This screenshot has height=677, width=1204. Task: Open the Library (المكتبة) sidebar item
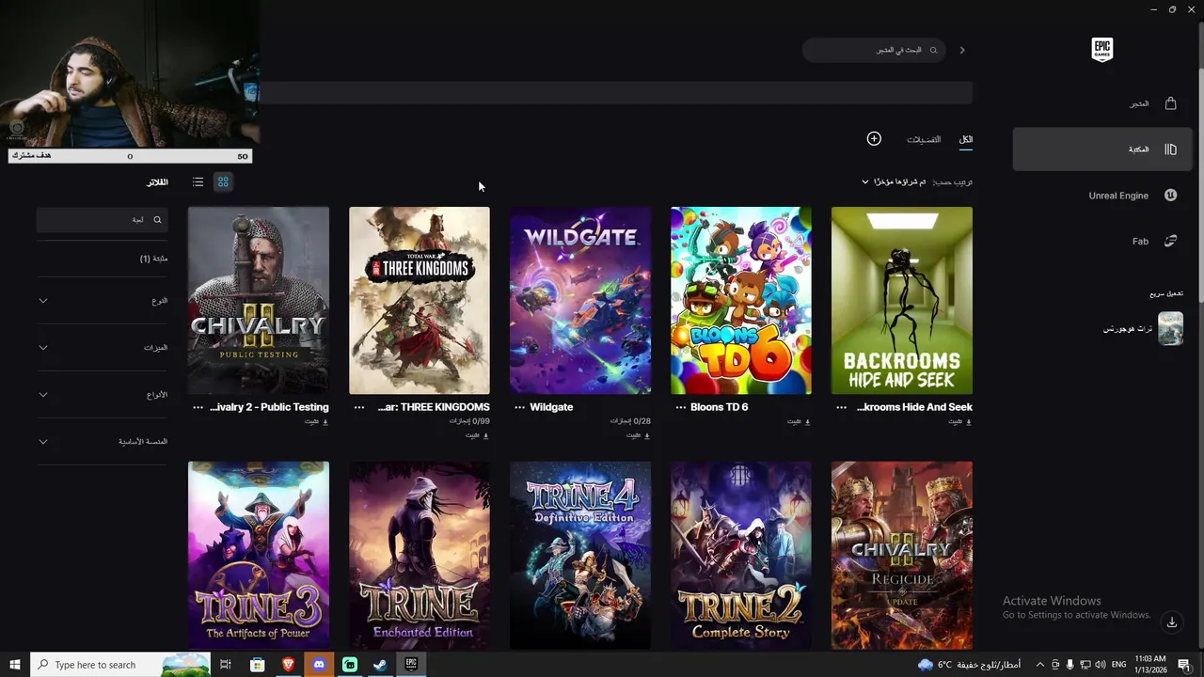(x=1102, y=150)
